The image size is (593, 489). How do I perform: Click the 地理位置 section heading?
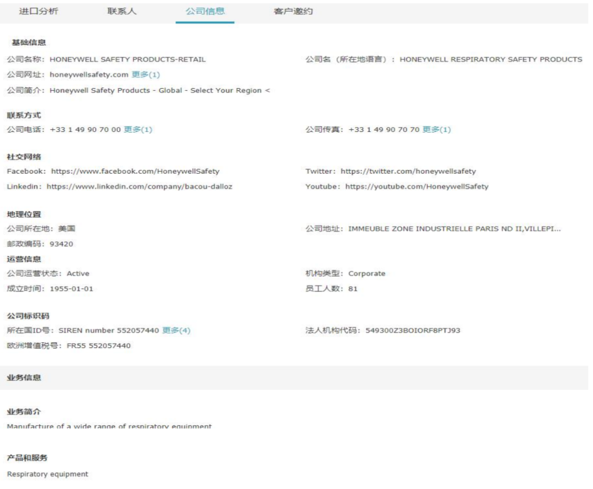(24, 214)
